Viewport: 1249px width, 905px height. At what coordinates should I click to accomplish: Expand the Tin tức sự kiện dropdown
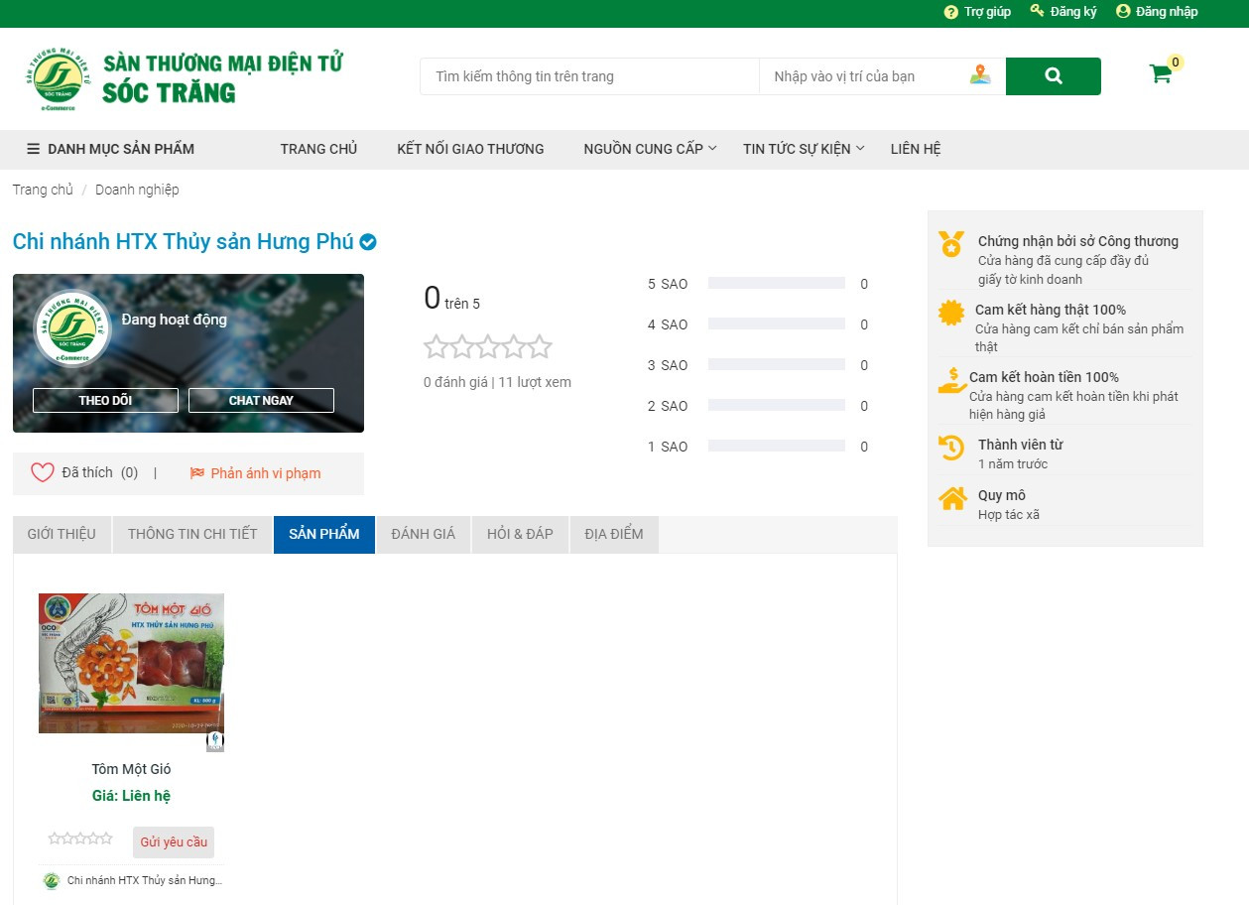click(x=804, y=149)
